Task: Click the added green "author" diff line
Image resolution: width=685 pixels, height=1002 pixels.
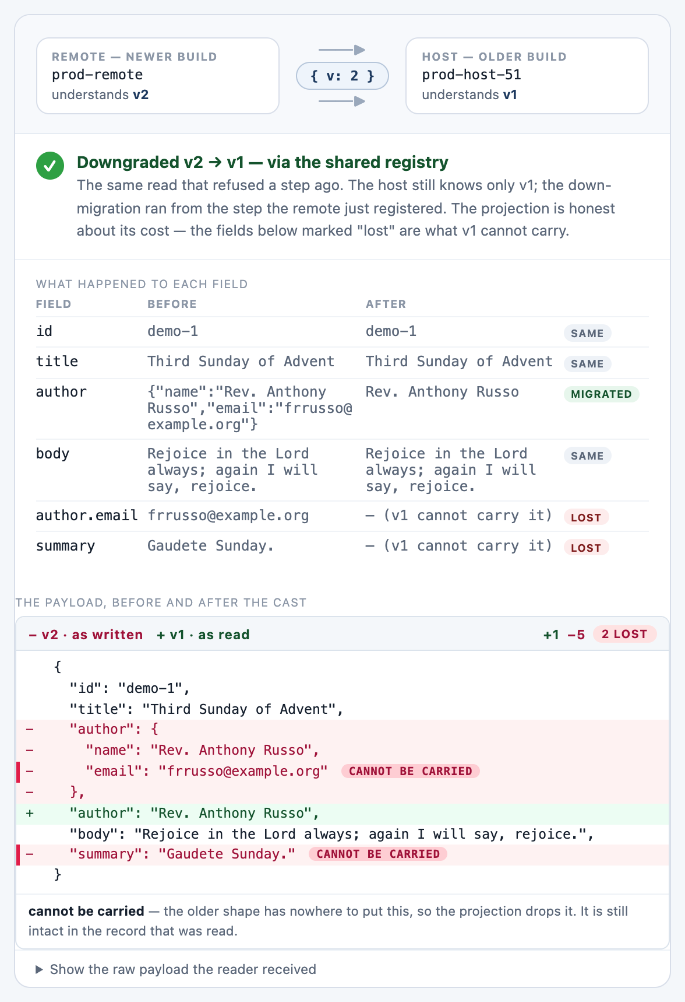Action: (x=342, y=813)
